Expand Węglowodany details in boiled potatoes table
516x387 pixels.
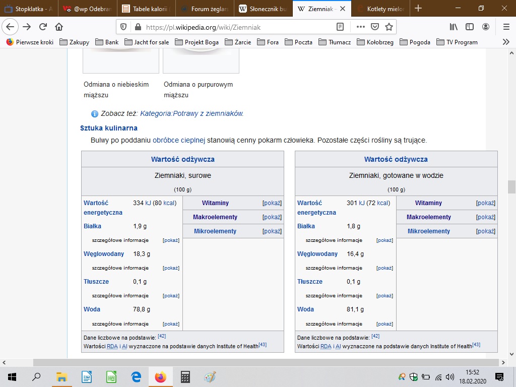(x=384, y=268)
